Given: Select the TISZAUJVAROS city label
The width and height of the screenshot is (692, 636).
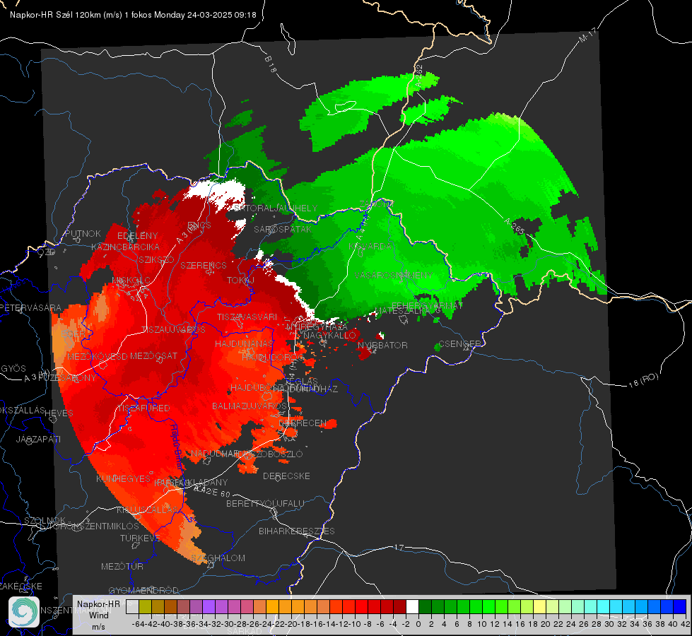Looking at the screenshot, I should (173, 329).
